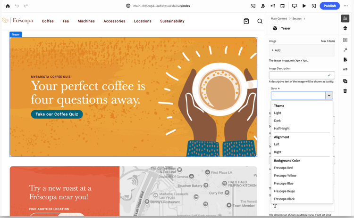Viewport: 354px width, 218px height.
Task: Click + Add under Image
Action: click(302, 50)
